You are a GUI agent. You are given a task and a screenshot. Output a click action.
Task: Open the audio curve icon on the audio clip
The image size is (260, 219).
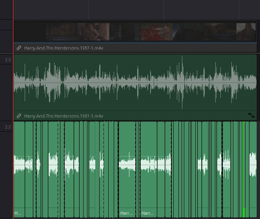coord(251,115)
